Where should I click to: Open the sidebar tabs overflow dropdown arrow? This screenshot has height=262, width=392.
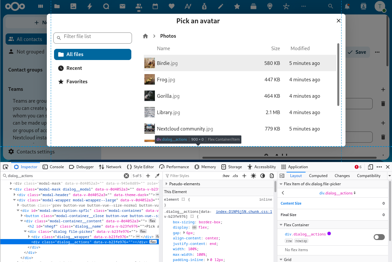tap(389, 176)
